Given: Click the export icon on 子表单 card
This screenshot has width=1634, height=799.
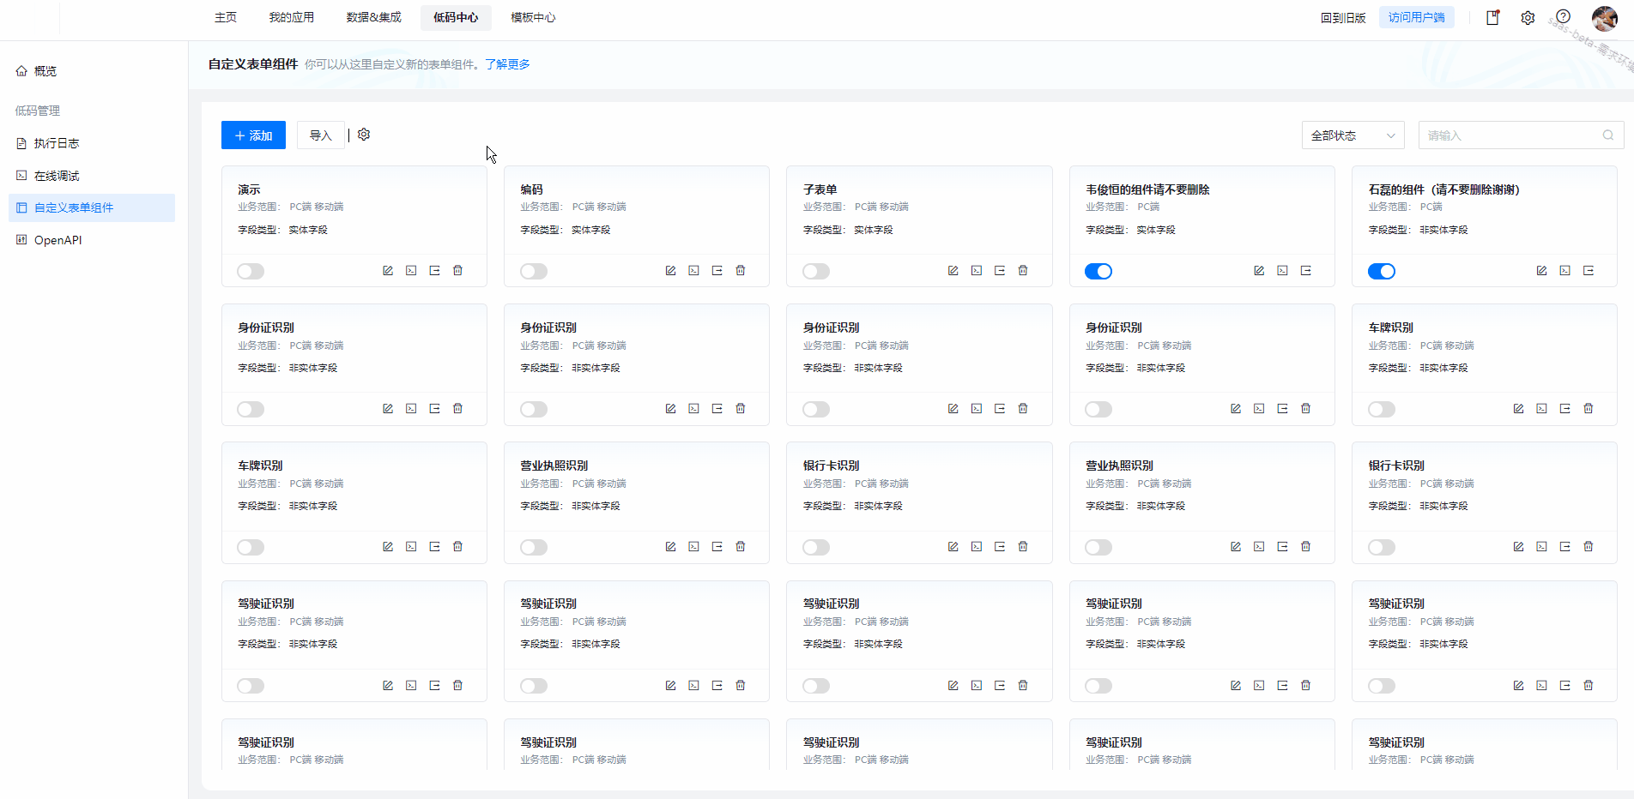Looking at the screenshot, I should point(1000,271).
